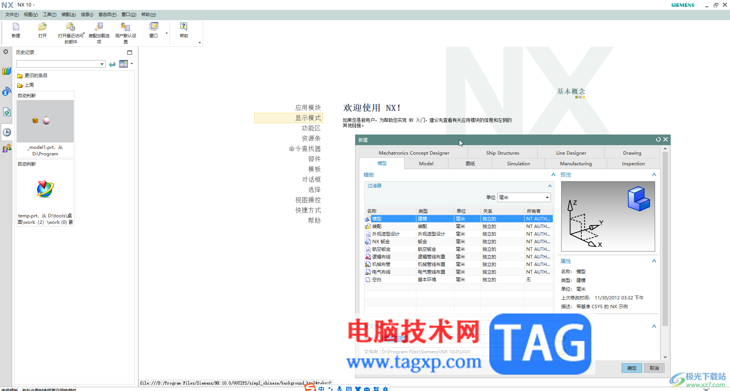Open the 基本概念 link

point(571,92)
